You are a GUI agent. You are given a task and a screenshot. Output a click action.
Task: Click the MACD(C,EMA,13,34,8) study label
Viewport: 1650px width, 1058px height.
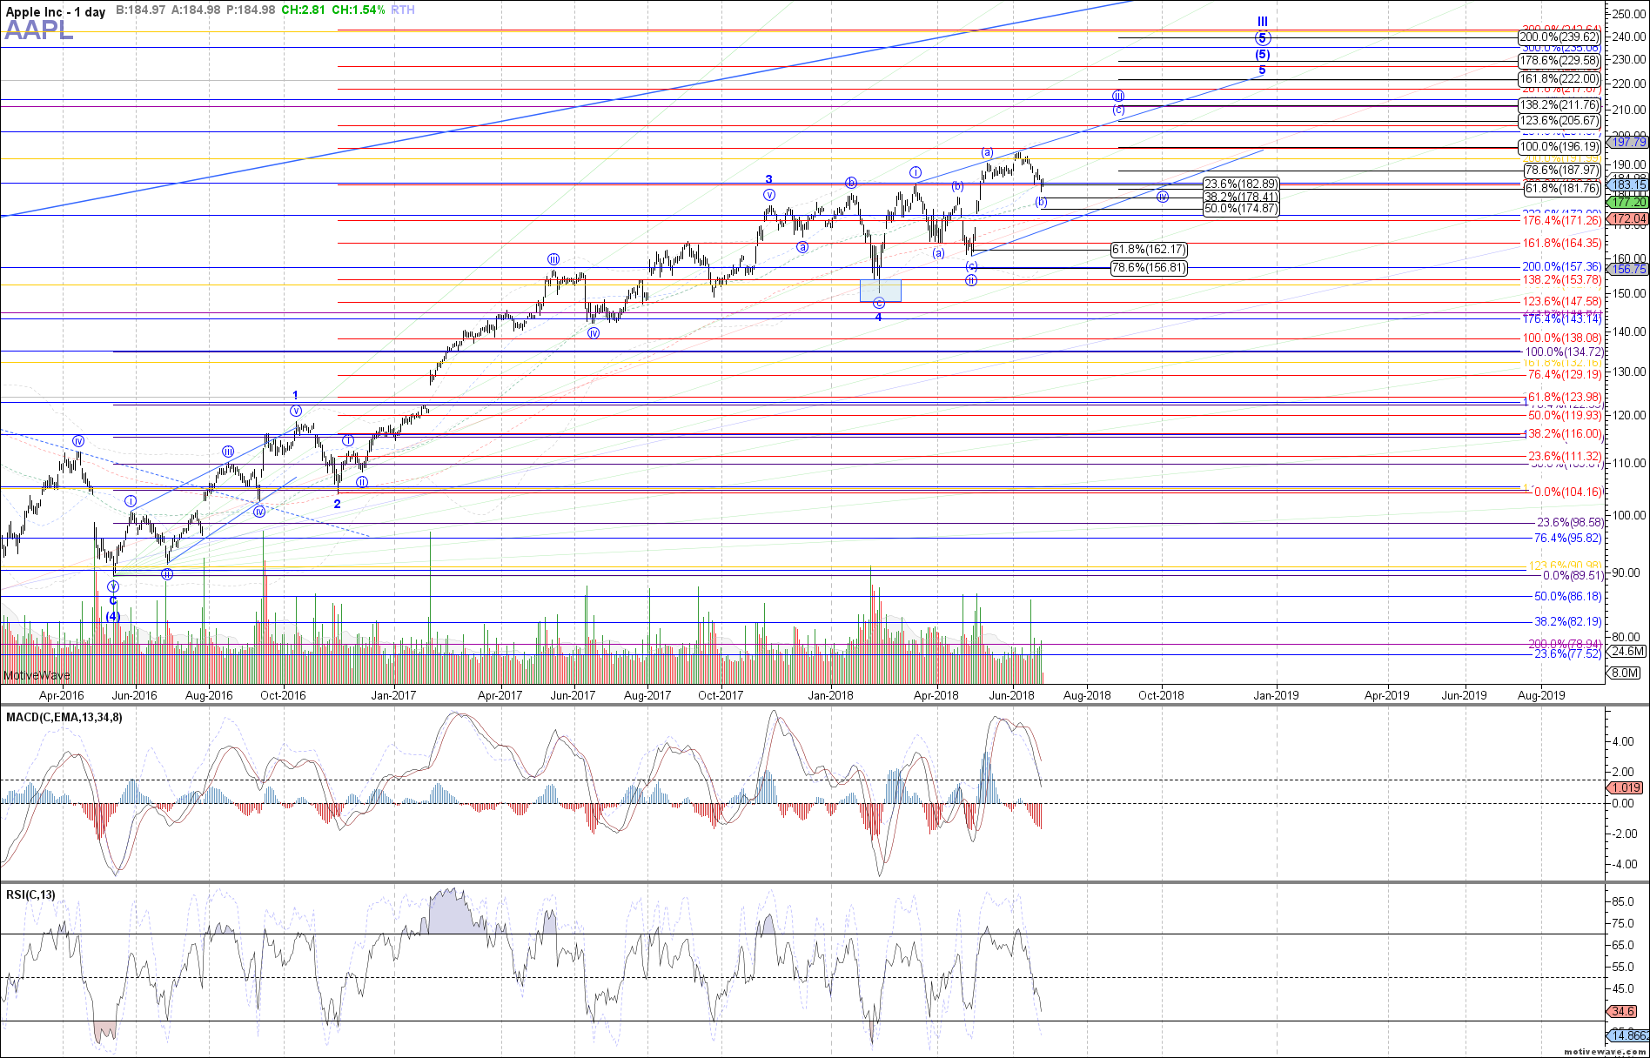point(64,717)
